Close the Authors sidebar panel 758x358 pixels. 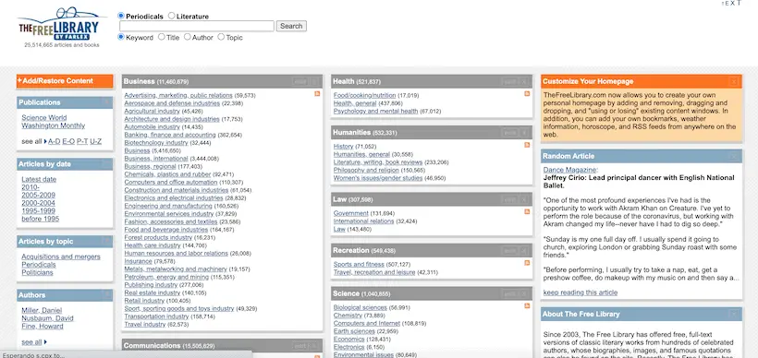coord(106,294)
